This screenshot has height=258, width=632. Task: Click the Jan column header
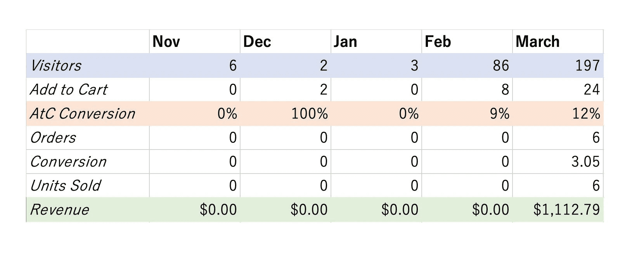click(376, 41)
